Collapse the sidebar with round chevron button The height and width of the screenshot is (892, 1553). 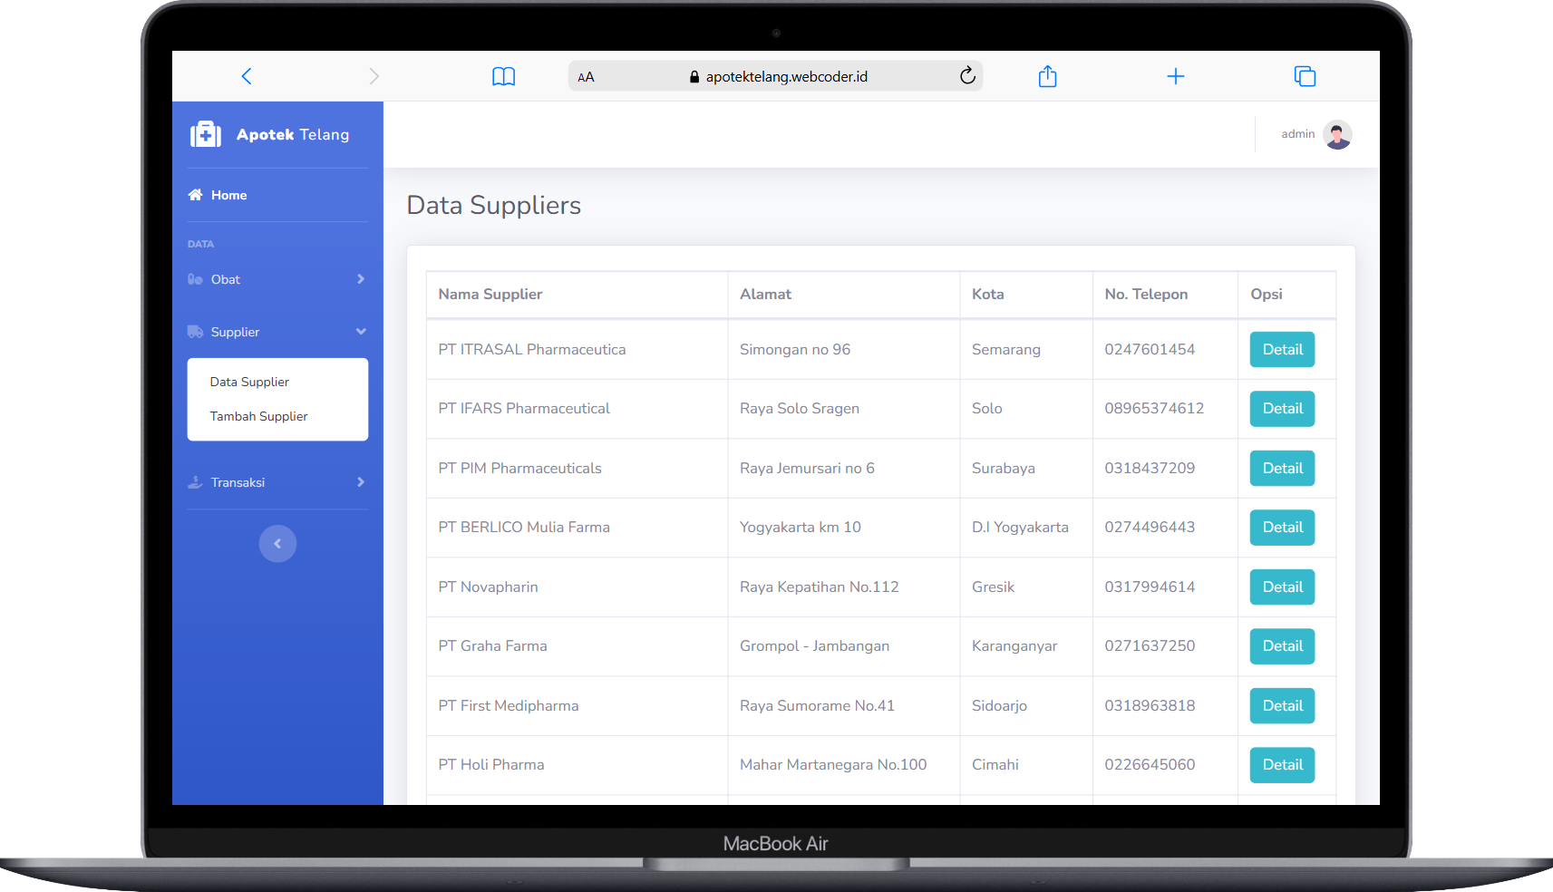click(277, 544)
